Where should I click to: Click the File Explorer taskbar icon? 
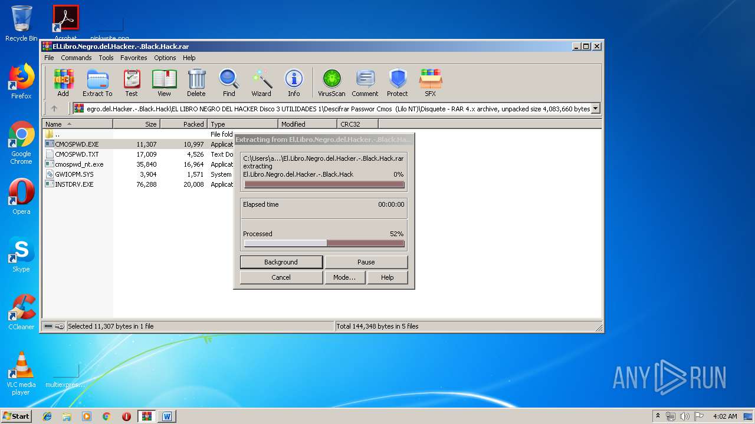click(67, 416)
